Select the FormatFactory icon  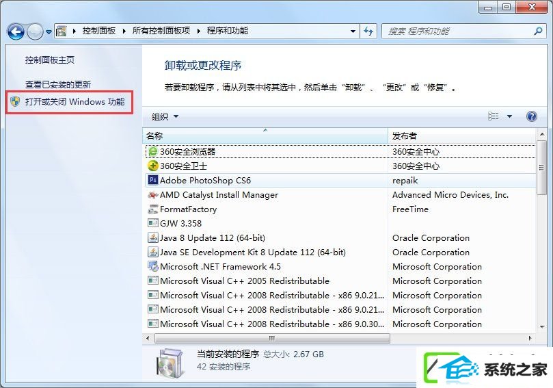[153, 209]
